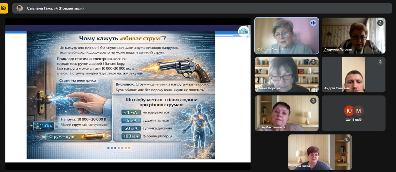Click the 'Світлана Гамалій (Презентація)' title bar
The width and height of the screenshot is (396, 172).
click(x=55, y=8)
